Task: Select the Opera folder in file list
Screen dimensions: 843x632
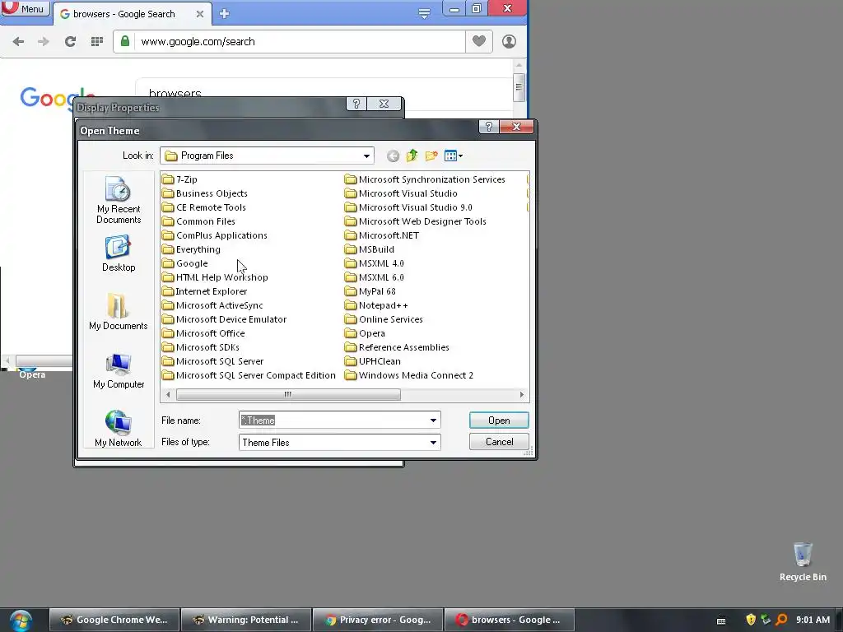Action: point(365,333)
